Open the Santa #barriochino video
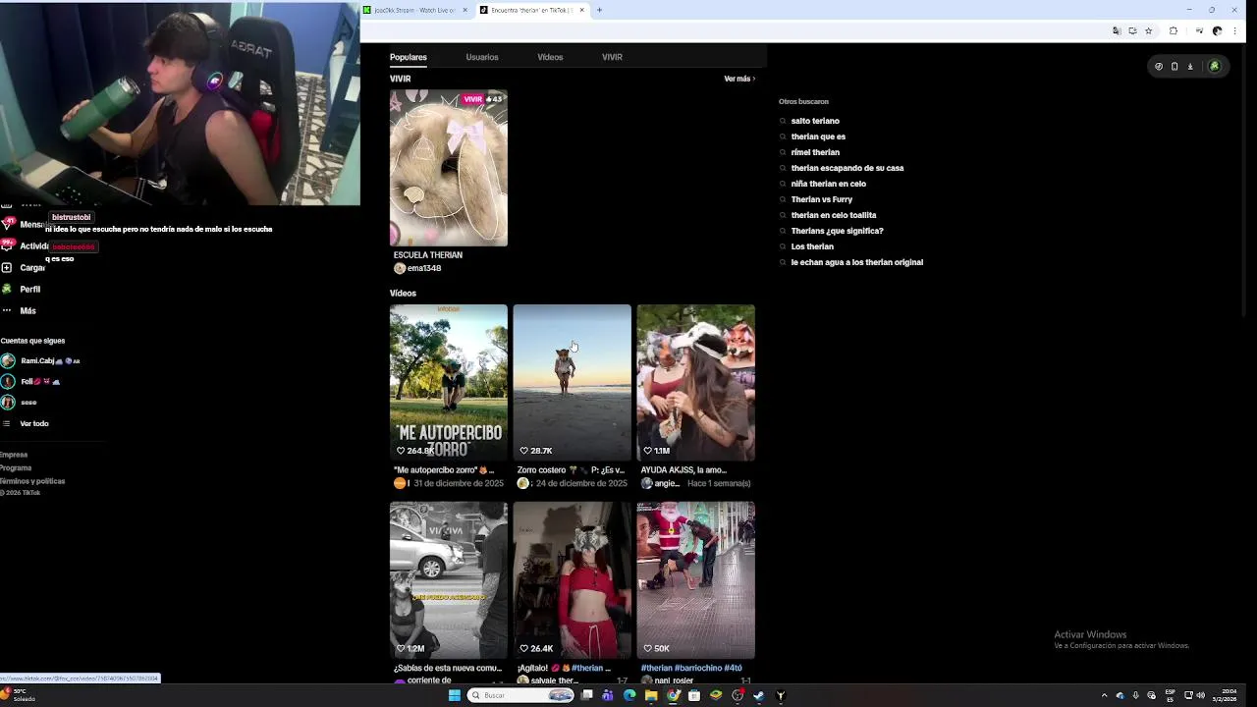Viewport: 1257px width, 707px height. click(696, 580)
